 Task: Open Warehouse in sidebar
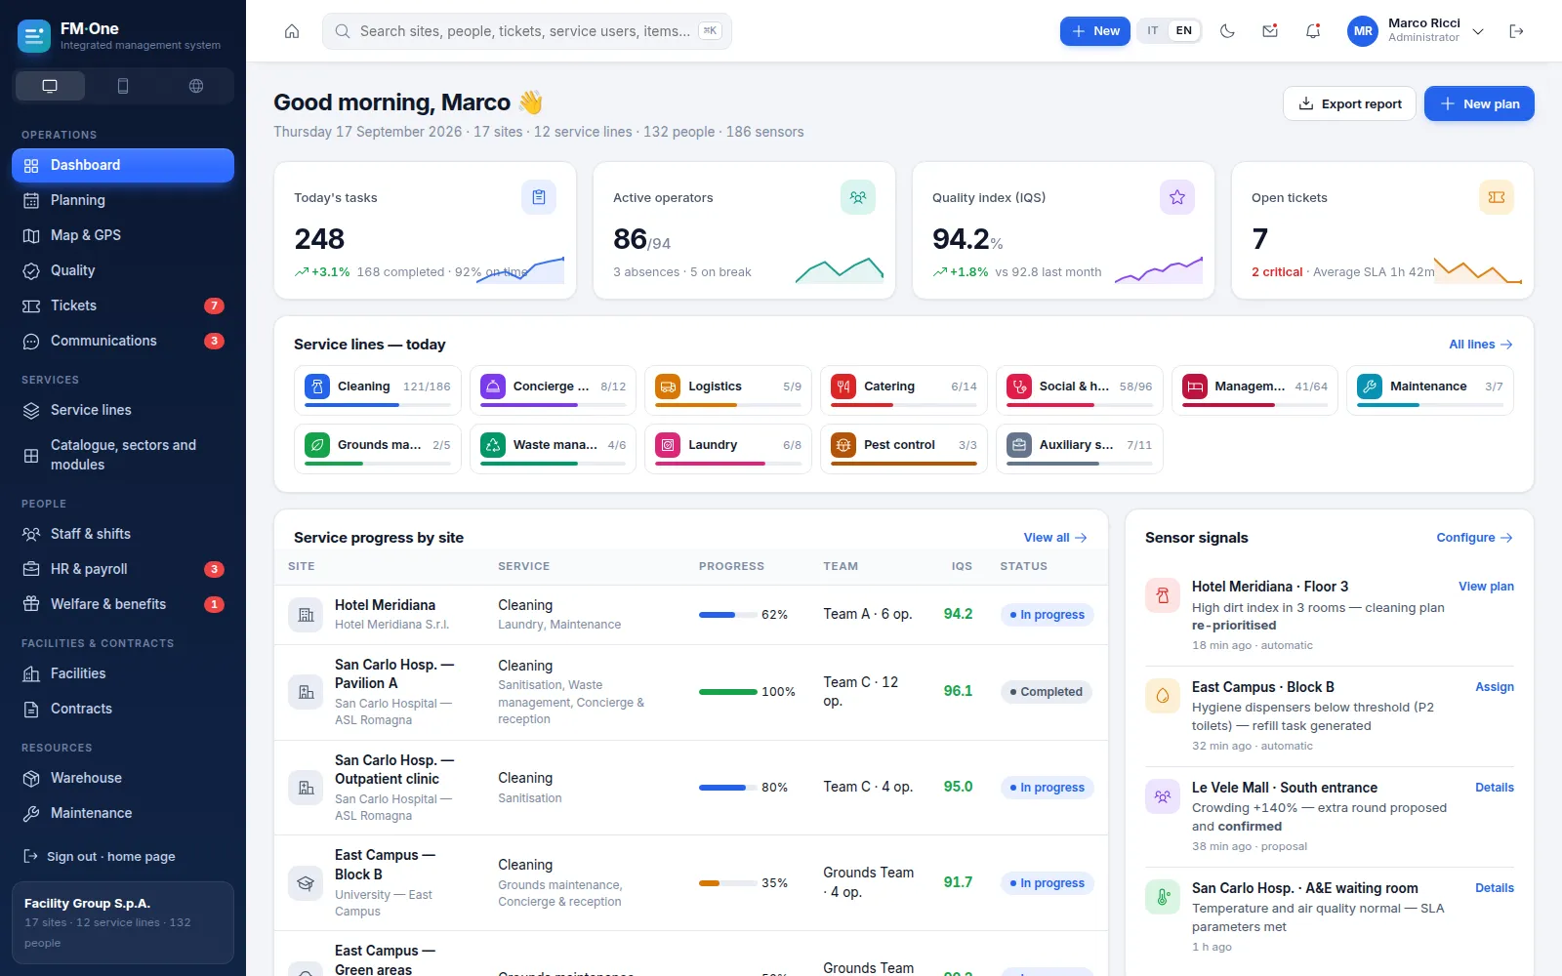click(123, 778)
